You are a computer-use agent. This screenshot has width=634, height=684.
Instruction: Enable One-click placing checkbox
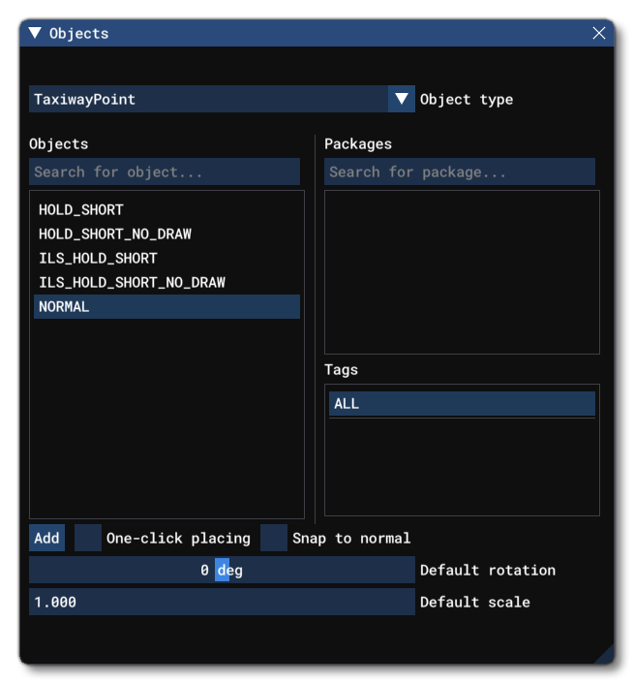click(88, 538)
